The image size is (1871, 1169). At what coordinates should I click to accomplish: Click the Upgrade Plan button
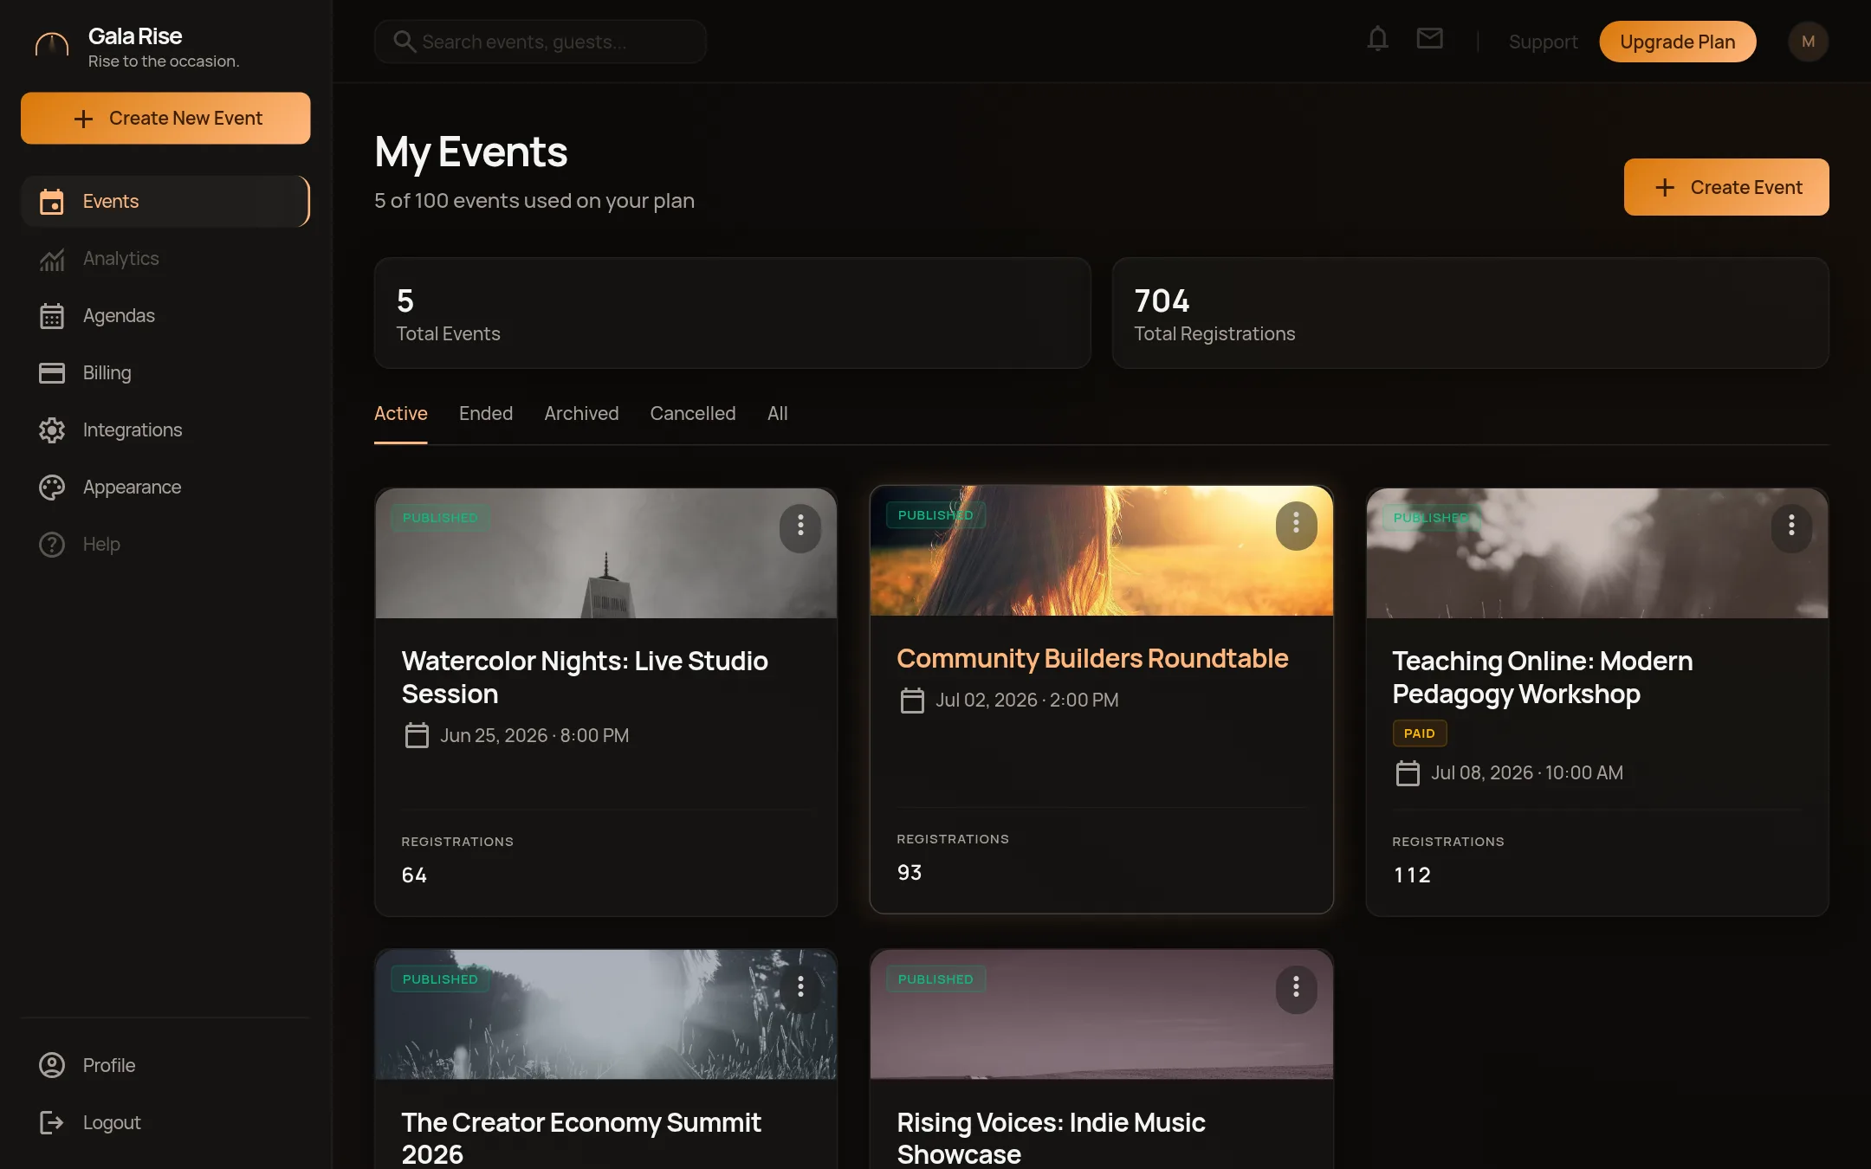pyautogui.click(x=1677, y=42)
